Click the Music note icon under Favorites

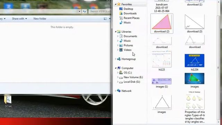point(121,22)
